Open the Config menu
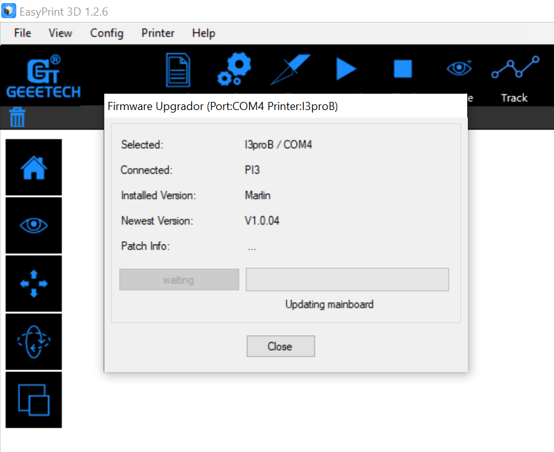The height and width of the screenshot is (452, 554). 107,33
